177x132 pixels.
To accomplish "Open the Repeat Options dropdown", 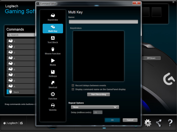I will point(95,107).
